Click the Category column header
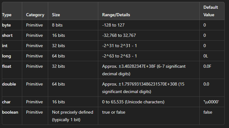 (35, 15)
